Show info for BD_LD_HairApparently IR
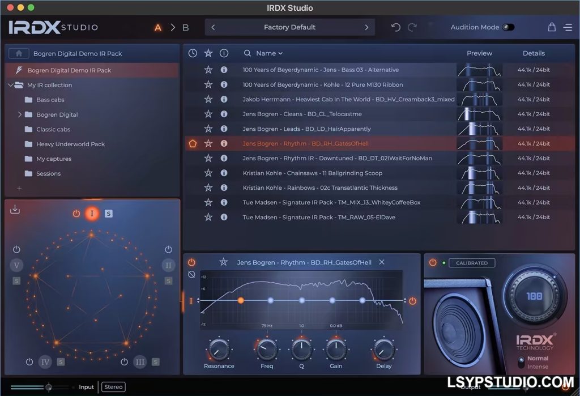The height and width of the screenshot is (396, 580). click(x=224, y=129)
